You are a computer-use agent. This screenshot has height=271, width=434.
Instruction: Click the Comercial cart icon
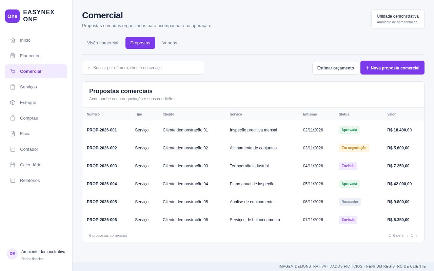(13, 71)
